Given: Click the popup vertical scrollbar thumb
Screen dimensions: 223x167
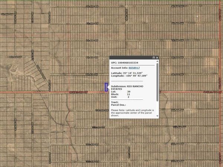Looking at the screenshot, I should tap(157, 82).
